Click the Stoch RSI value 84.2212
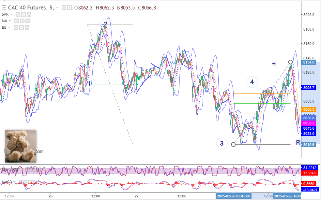This screenshot has width=321, height=200. [x=310, y=168]
